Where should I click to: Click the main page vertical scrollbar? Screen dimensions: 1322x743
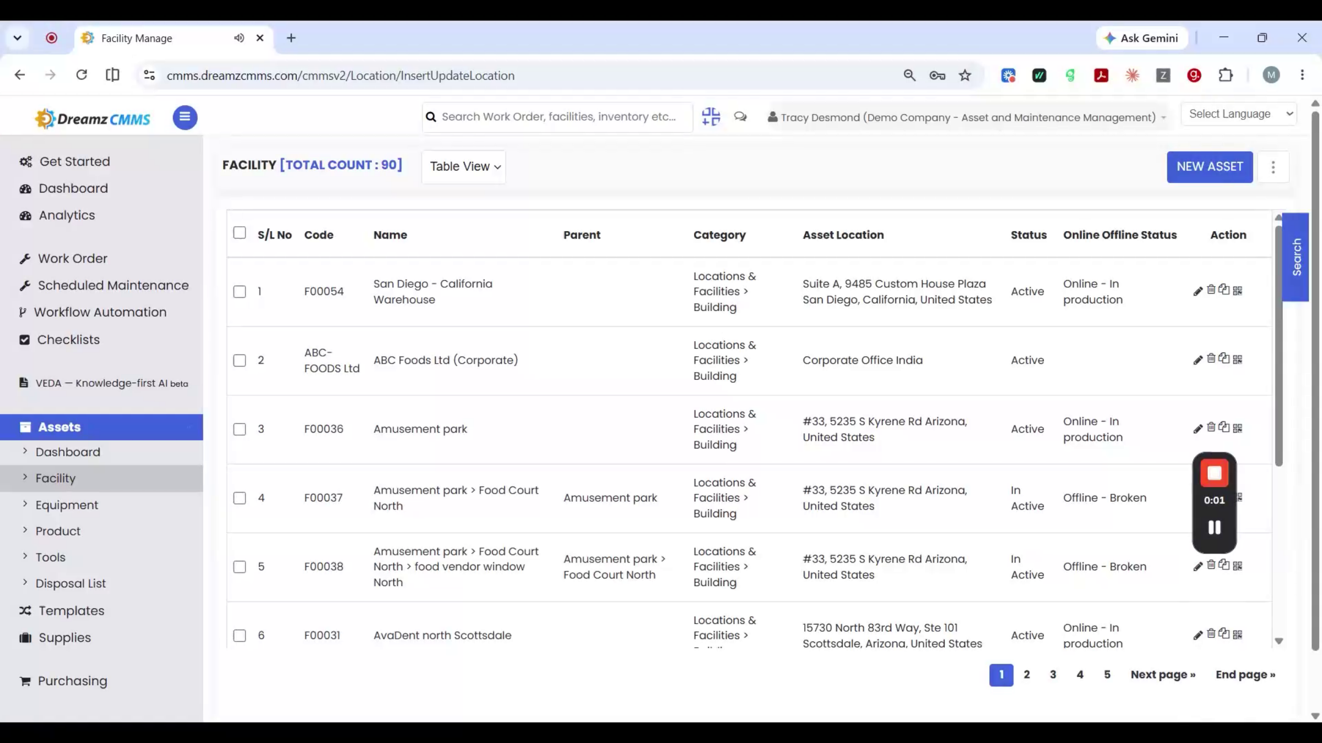(1315, 380)
